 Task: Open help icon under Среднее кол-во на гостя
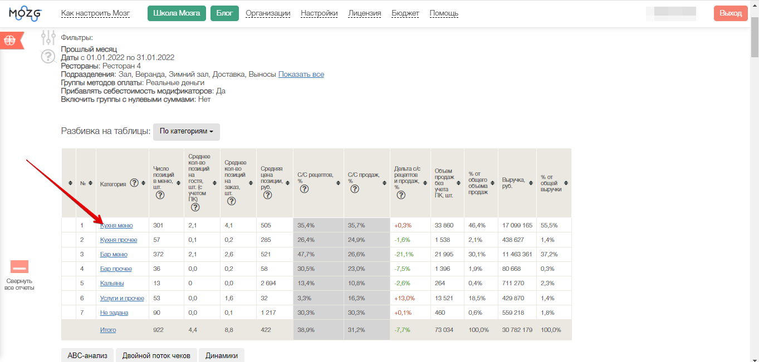(x=195, y=207)
